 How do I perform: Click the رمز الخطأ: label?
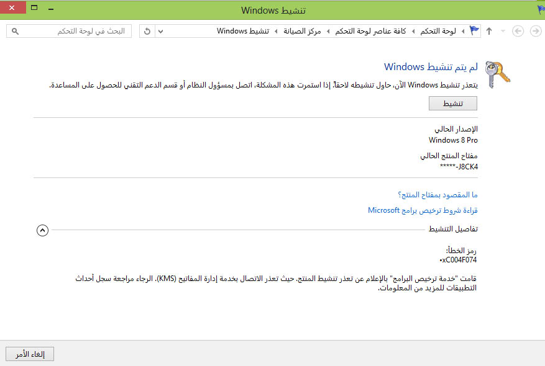[461, 251]
